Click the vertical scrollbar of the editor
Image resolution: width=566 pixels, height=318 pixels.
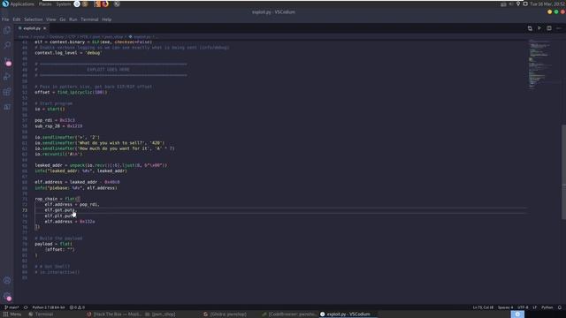pyautogui.click(x=563, y=171)
